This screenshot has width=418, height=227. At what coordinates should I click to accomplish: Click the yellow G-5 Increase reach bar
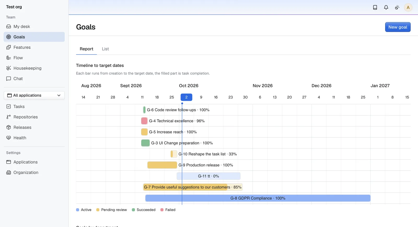pos(144,132)
